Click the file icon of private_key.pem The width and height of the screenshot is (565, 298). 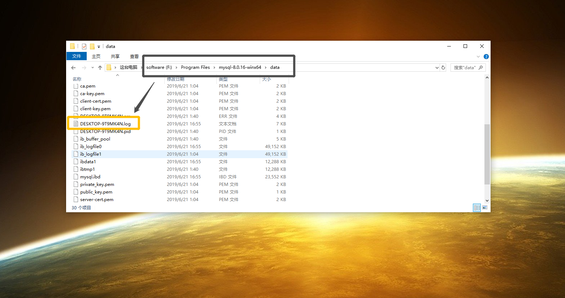(76, 184)
